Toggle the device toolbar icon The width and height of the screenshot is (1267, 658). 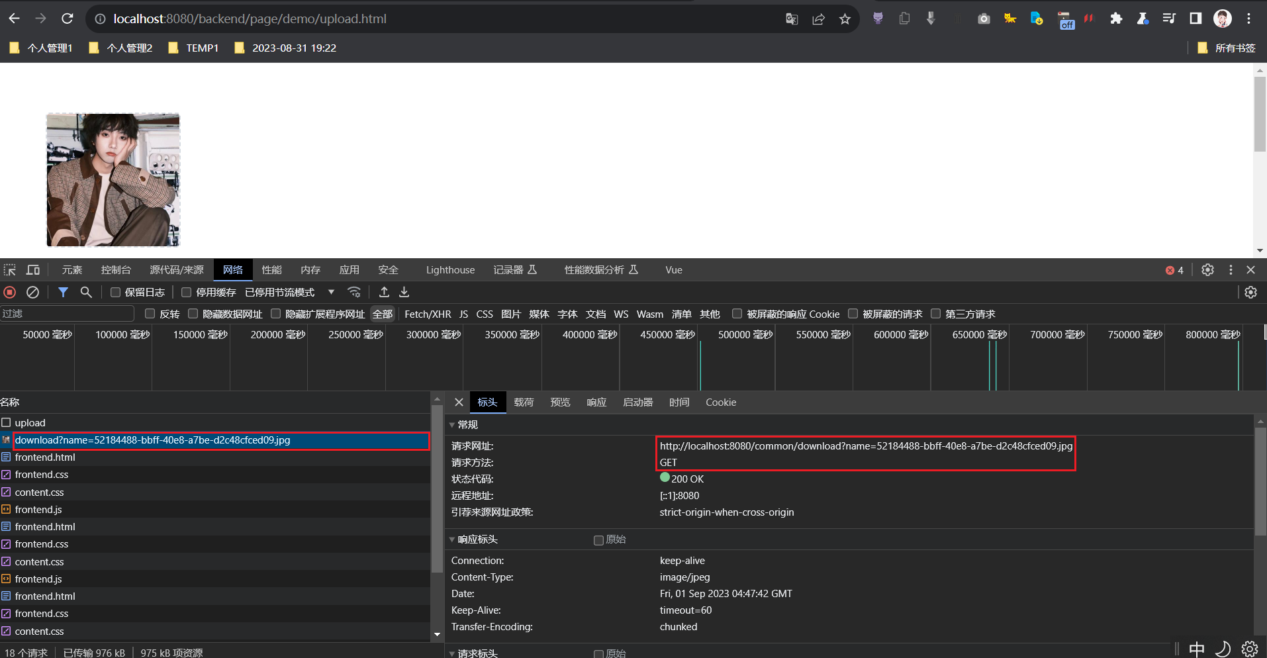[32, 270]
